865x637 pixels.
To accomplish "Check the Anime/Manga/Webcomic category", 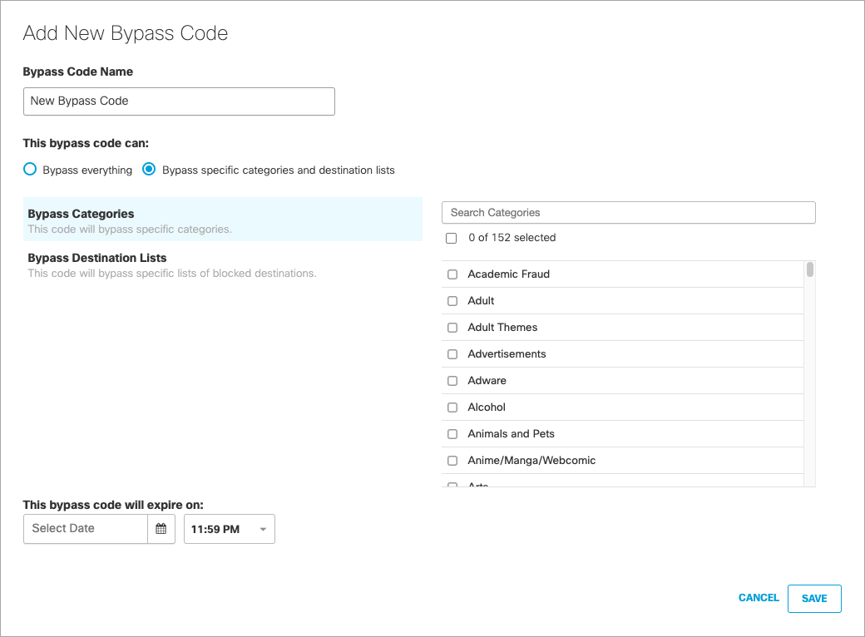I will pos(452,461).
